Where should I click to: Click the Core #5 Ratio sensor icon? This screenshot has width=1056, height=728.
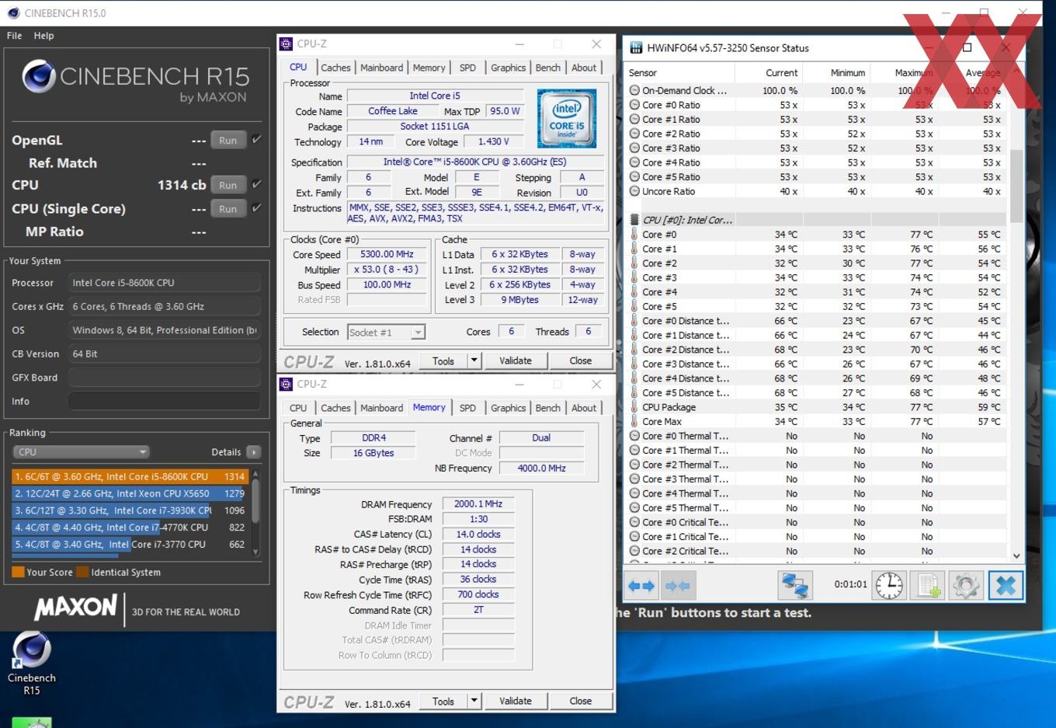coord(634,177)
